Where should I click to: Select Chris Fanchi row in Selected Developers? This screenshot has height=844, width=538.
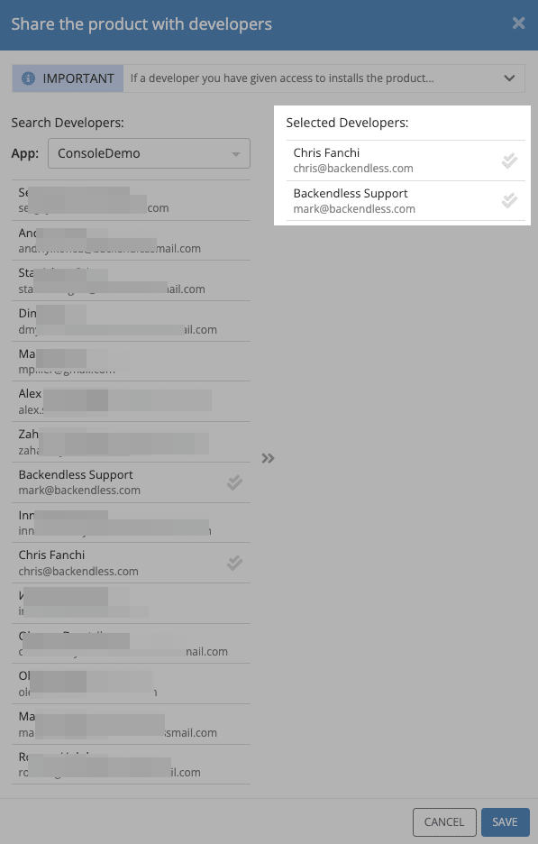406,161
